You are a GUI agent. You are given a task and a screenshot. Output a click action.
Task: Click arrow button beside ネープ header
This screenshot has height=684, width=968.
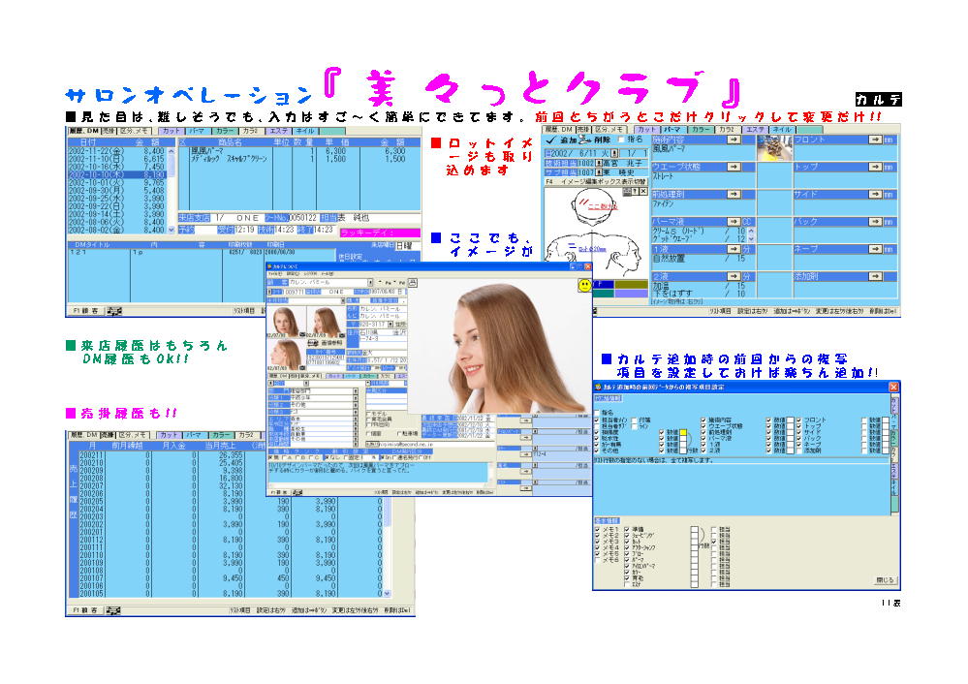point(875,249)
